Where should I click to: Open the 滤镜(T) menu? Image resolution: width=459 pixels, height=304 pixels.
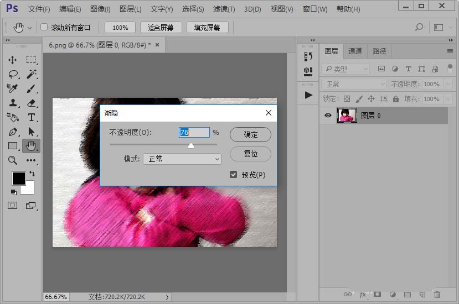(224, 9)
